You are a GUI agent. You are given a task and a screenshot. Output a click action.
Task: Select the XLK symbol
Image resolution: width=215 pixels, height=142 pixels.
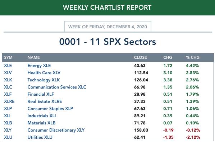8,80
